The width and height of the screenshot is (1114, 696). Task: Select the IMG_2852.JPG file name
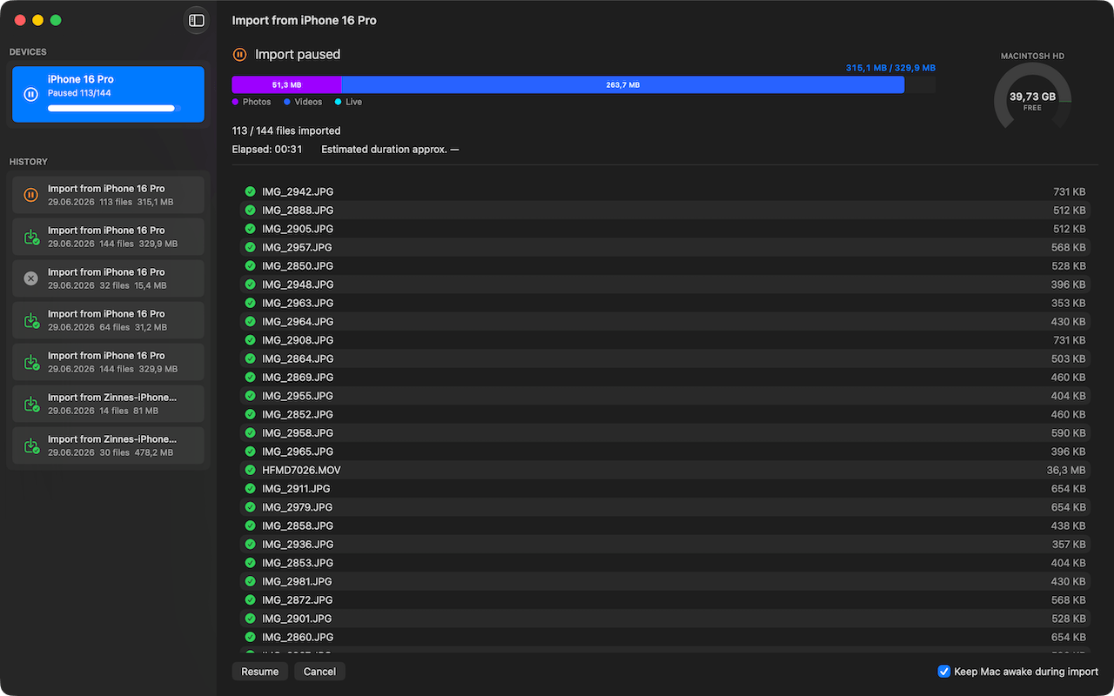point(298,414)
